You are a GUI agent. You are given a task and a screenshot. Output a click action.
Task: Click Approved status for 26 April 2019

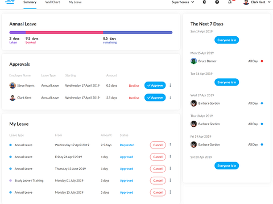pos(126,157)
